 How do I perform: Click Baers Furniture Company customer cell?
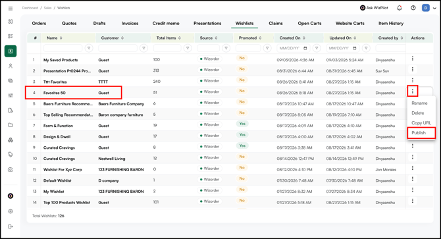pos(121,104)
